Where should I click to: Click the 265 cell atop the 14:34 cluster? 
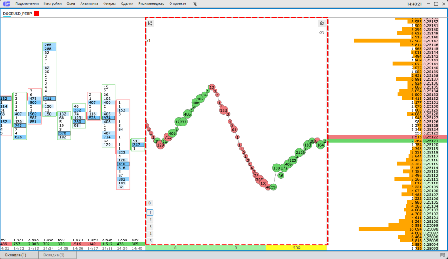(x=49, y=45)
